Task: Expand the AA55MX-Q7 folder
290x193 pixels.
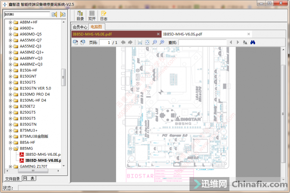Action: 11,41
